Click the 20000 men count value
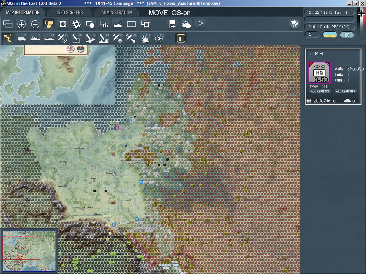The image size is (366, 274). (x=320, y=101)
